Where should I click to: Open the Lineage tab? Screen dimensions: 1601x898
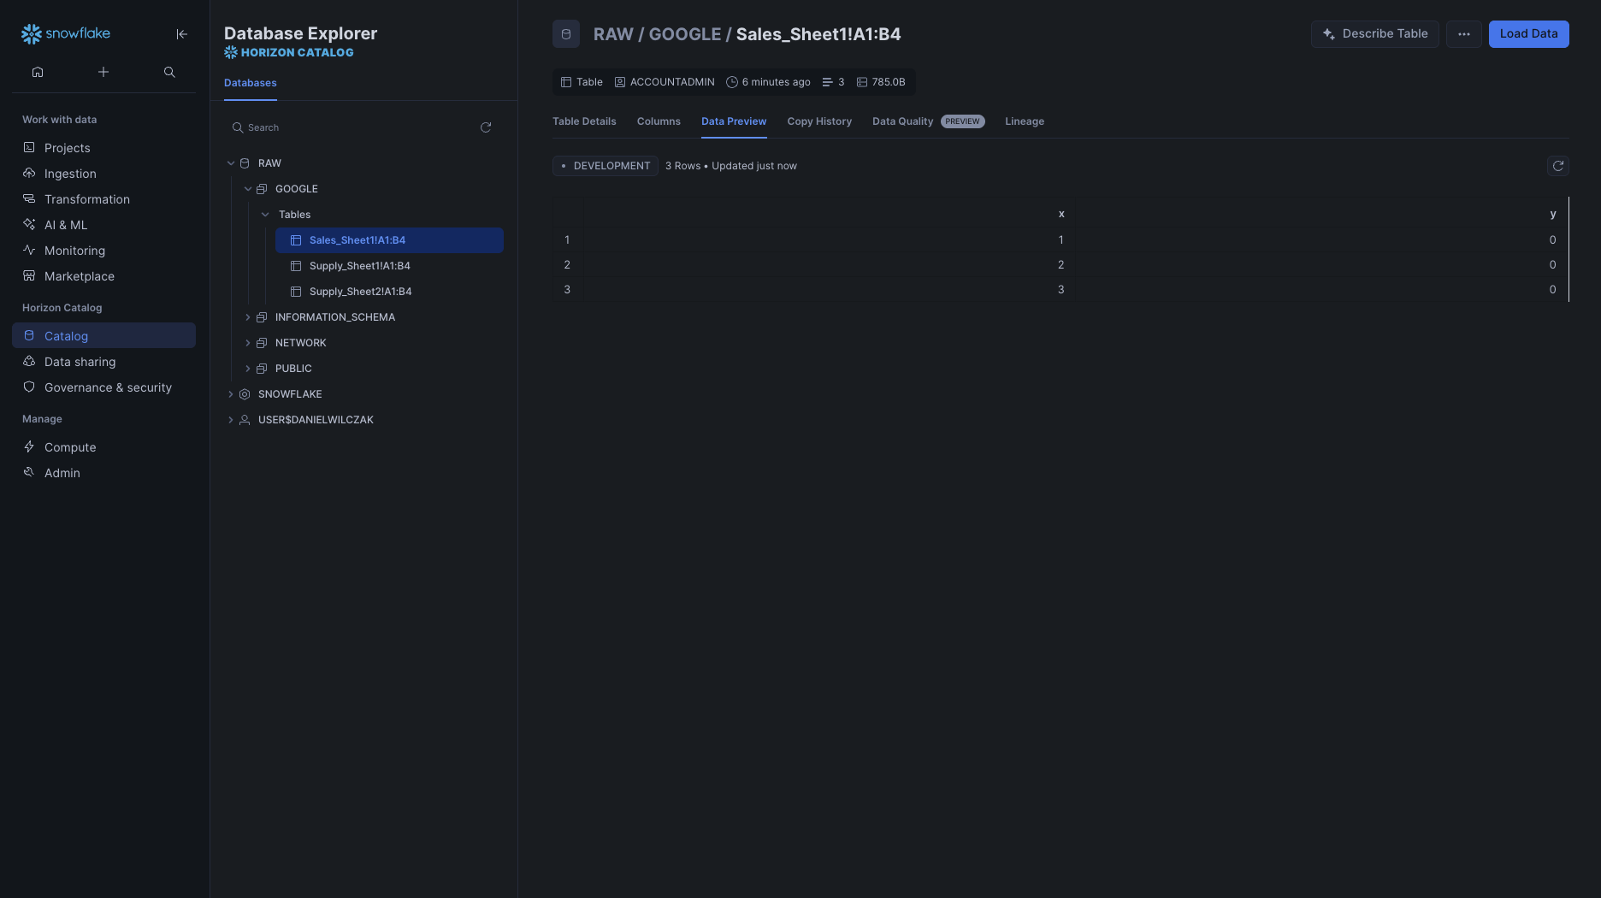coord(1024,121)
